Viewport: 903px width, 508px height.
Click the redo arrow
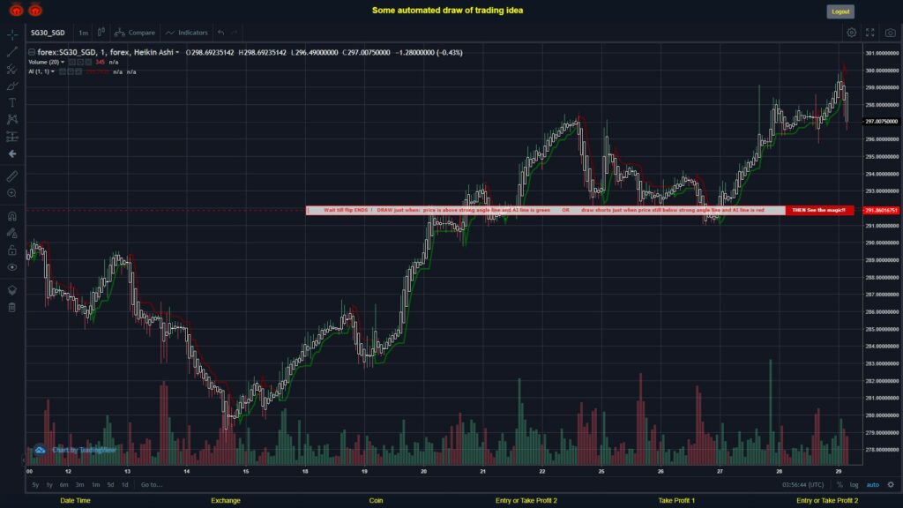coord(235,33)
